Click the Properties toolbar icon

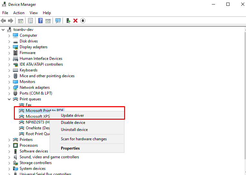tap(30, 21)
